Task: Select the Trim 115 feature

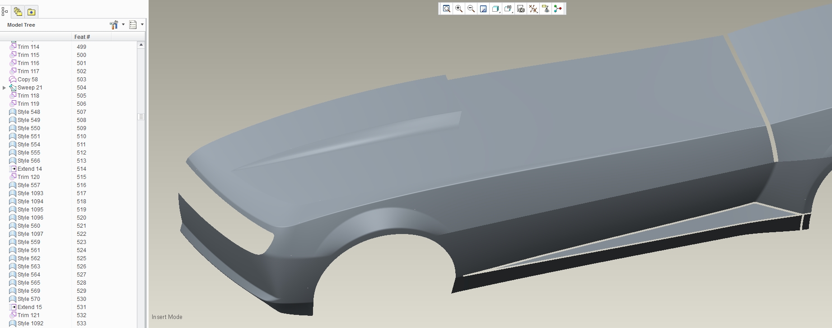Action: pyautogui.click(x=24, y=55)
